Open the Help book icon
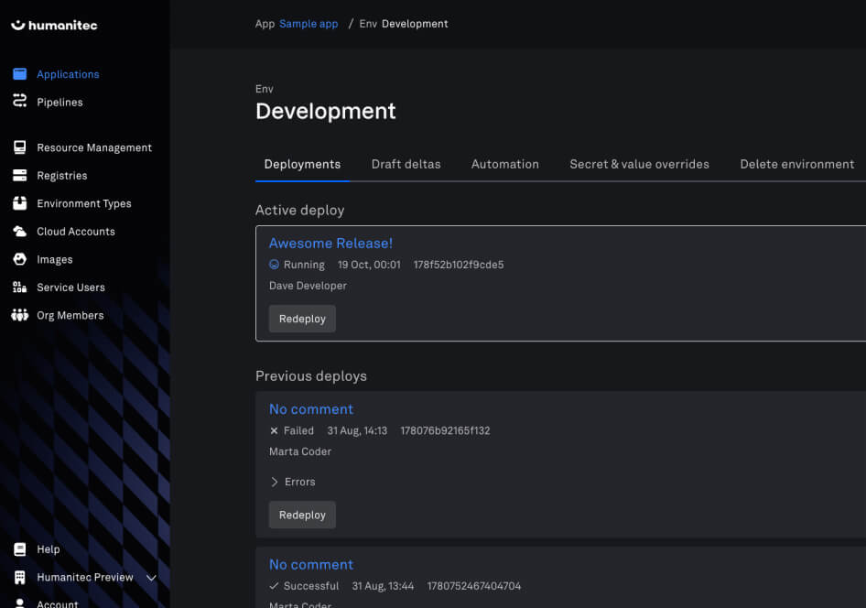Image resolution: width=866 pixels, height=608 pixels. click(x=19, y=549)
